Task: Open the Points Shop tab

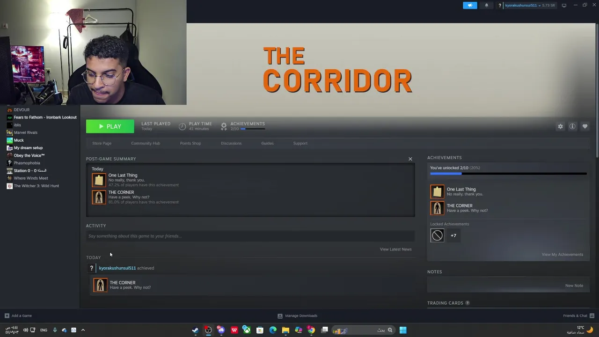Action: click(190, 143)
